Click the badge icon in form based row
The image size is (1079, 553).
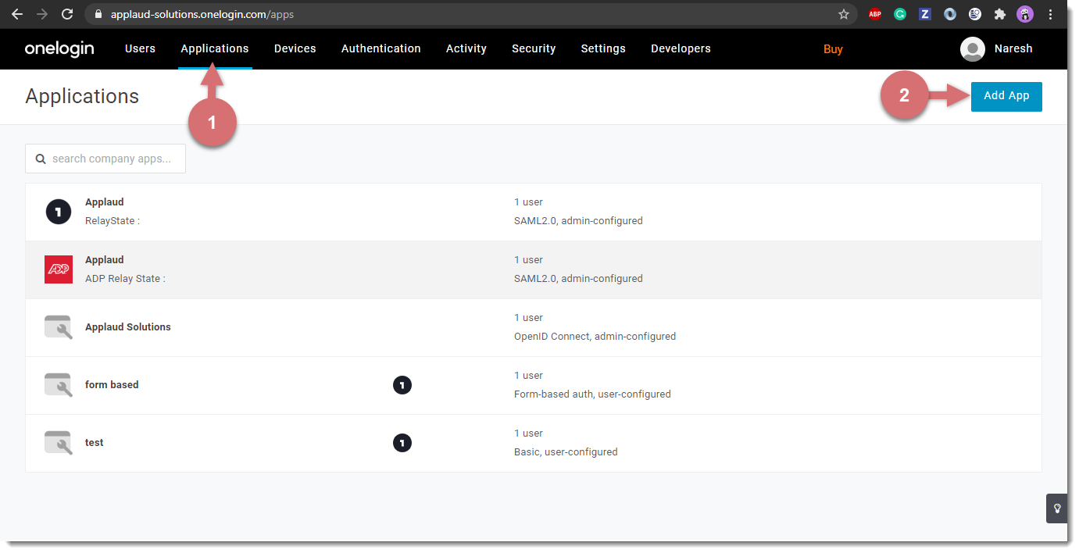pos(402,385)
